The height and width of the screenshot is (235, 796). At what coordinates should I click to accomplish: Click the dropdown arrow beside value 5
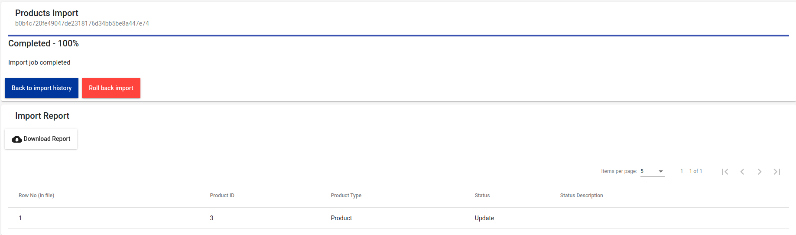click(x=661, y=171)
